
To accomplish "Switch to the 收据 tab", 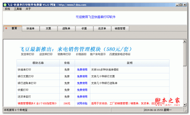I will click(84, 28).
